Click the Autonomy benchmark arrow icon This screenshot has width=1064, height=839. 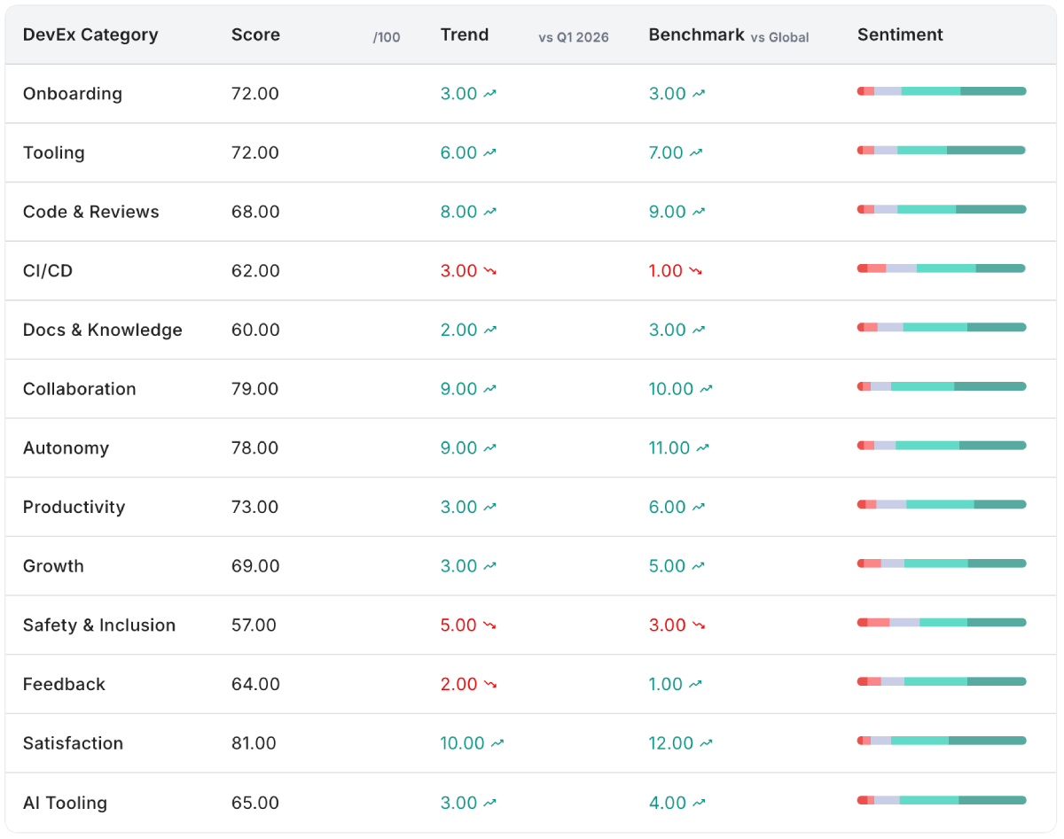(703, 448)
